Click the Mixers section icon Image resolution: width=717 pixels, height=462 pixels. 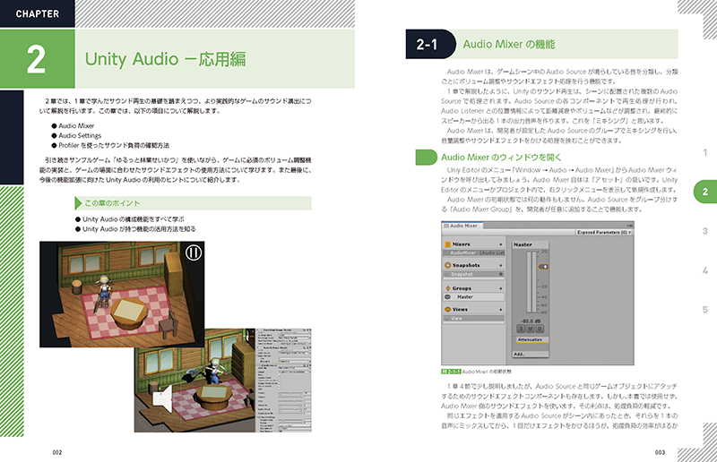[x=447, y=244]
